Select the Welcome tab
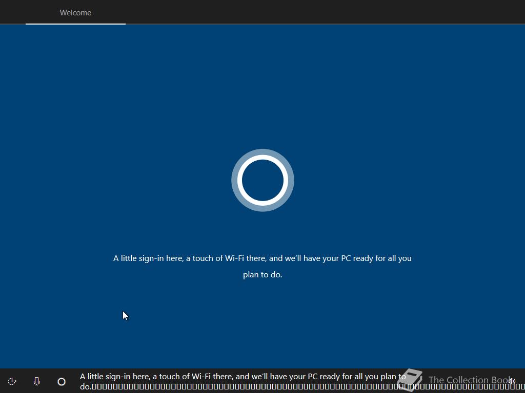 click(75, 13)
